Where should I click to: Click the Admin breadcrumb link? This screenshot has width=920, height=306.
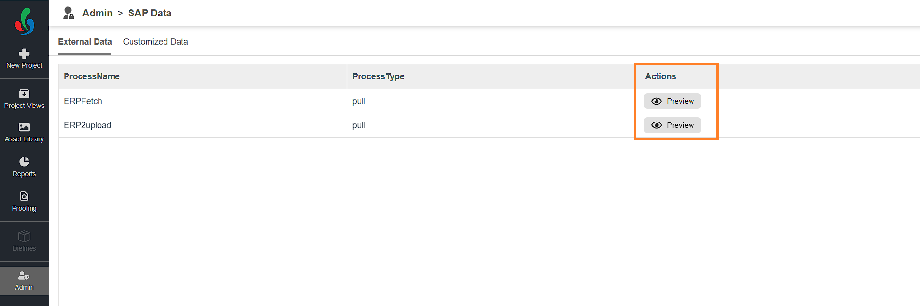point(98,13)
